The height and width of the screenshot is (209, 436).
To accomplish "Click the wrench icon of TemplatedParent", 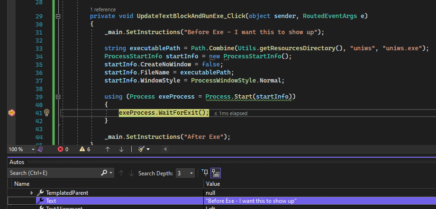I will 40,192.
